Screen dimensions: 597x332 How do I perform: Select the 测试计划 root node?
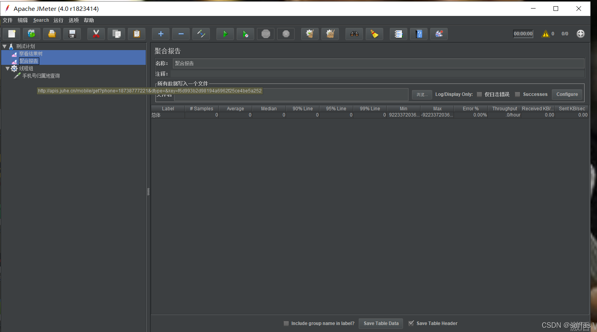tap(25, 46)
